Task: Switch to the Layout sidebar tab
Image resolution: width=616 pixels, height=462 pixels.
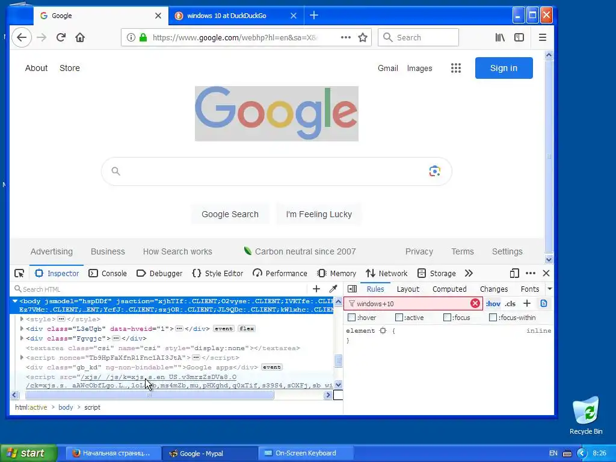Action: pos(408,289)
